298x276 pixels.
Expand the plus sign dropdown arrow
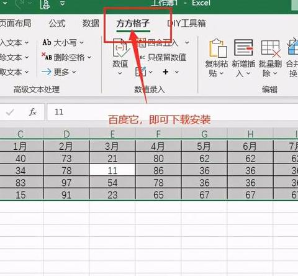click(x=177, y=72)
